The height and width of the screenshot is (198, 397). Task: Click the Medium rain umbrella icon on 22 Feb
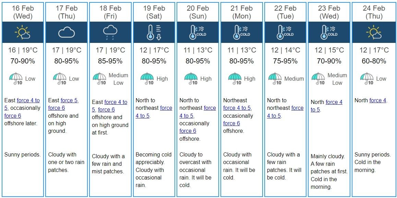pos(275,79)
